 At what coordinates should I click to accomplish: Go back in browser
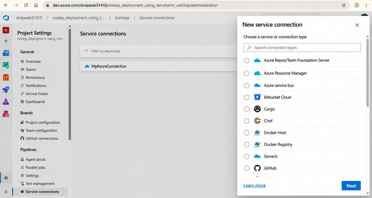point(6,5)
